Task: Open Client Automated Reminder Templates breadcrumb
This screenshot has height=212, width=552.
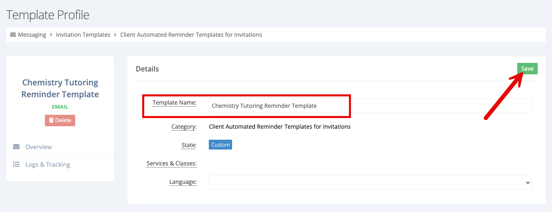Action: pos(191,35)
